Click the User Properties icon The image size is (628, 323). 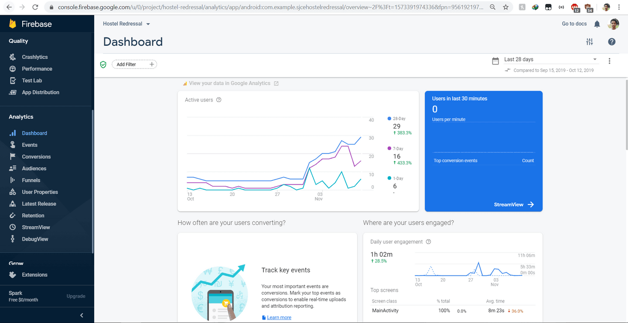13,192
